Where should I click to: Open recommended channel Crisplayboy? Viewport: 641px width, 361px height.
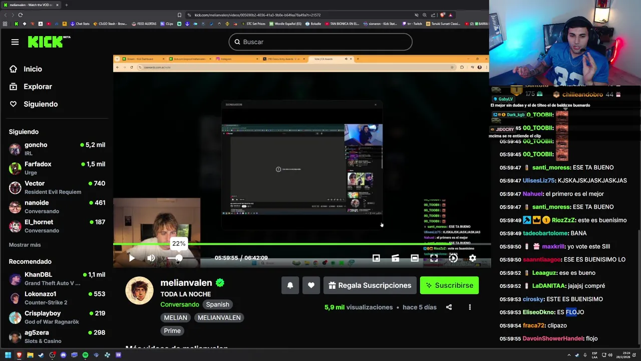coord(57,317)
